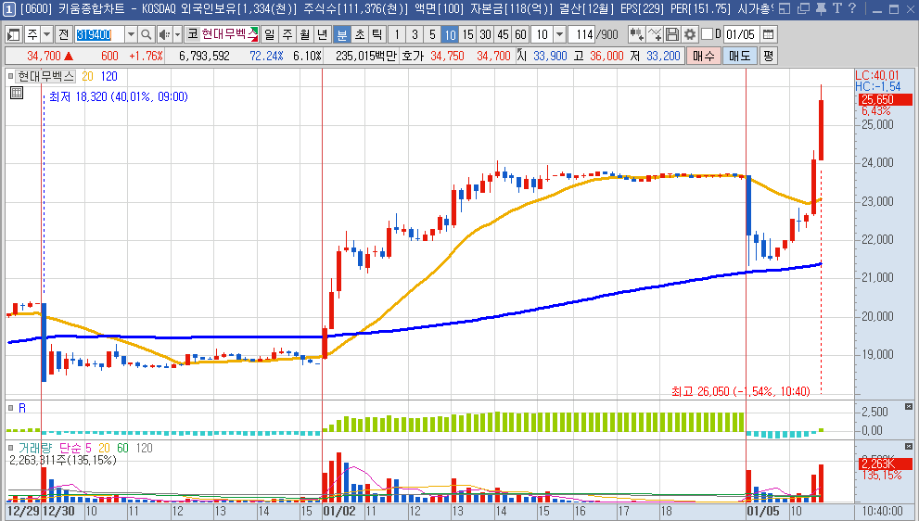This screenshot has height=521, width=919.
Task: Select the 5 minute interval tab
Action: pyautogui.click(x=431, y=34)
